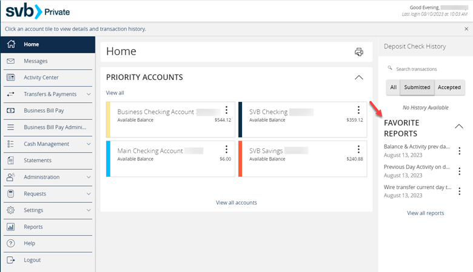473x272 pixels.
Task: Open the SVB Savings account tile
Action: point(303,159)
